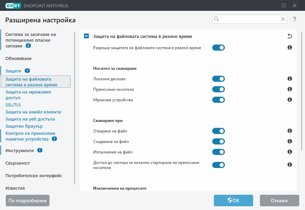Clear the search box with the X icon
The width and height of the screenshot is (305, 210).
[x=283, y=19]
